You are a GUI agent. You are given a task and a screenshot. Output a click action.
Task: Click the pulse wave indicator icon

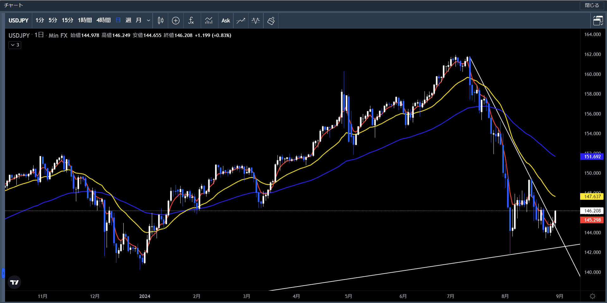click(256, 21)
